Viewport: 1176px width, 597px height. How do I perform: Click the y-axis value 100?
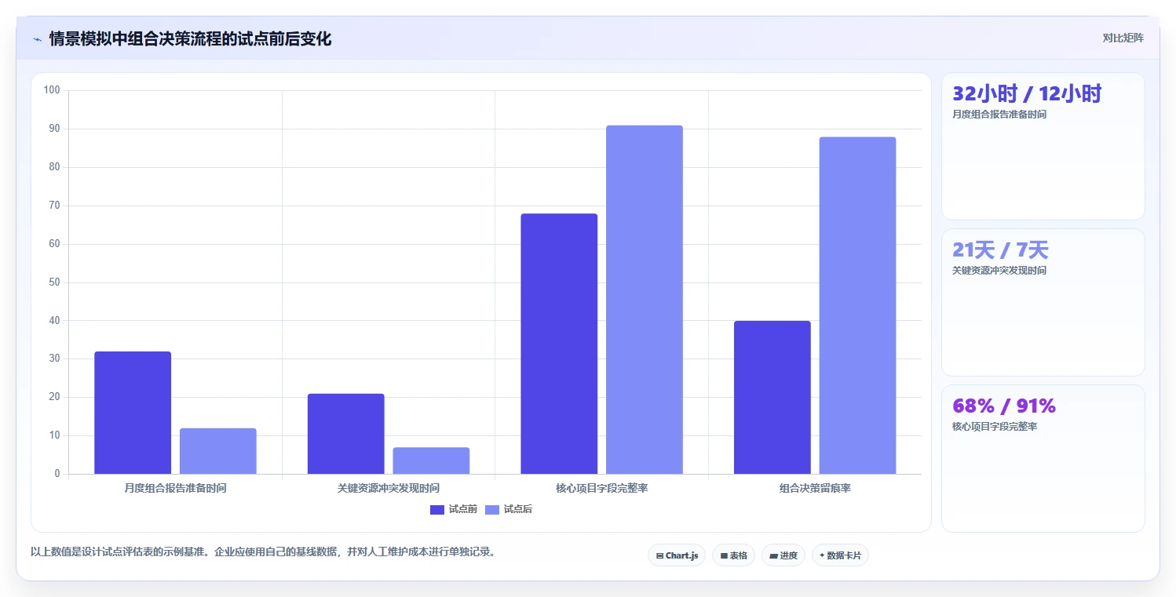pyautogui.click(x=52, y=90)
